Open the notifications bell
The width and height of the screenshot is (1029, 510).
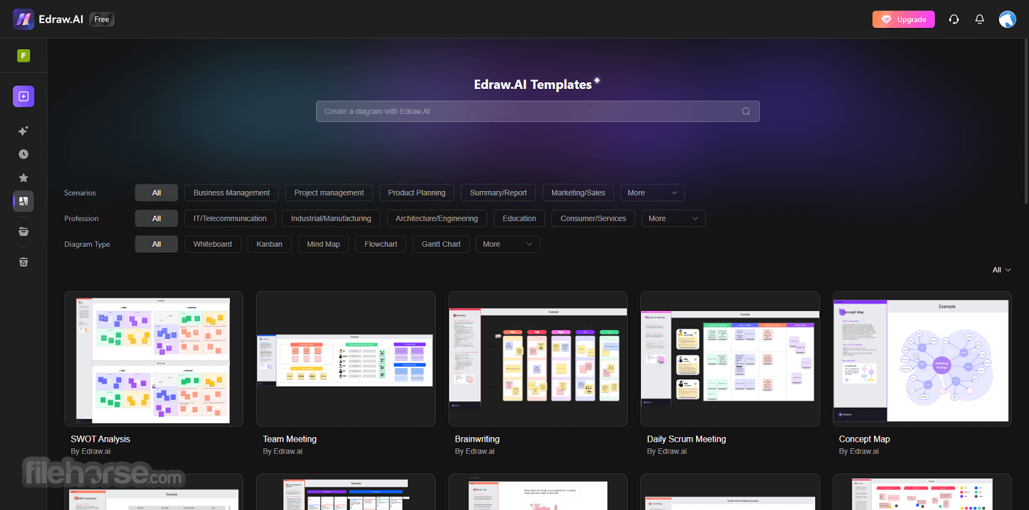coord(980,19)
